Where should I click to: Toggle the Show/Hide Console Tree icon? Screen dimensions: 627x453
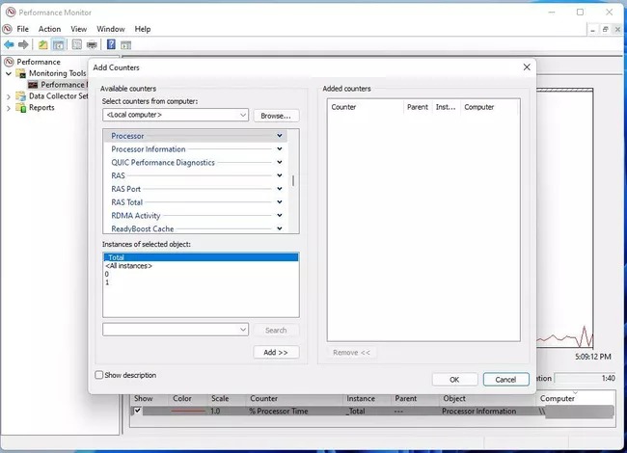[x=59, y=44]
